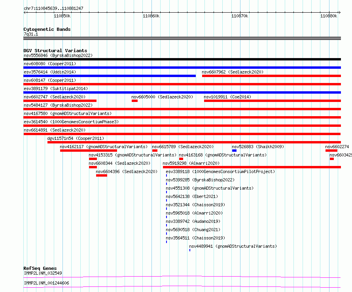Select nsv3389742 (Audano2019) label
352x292 pixels.
pyautogui.click(x=193, y=221)
